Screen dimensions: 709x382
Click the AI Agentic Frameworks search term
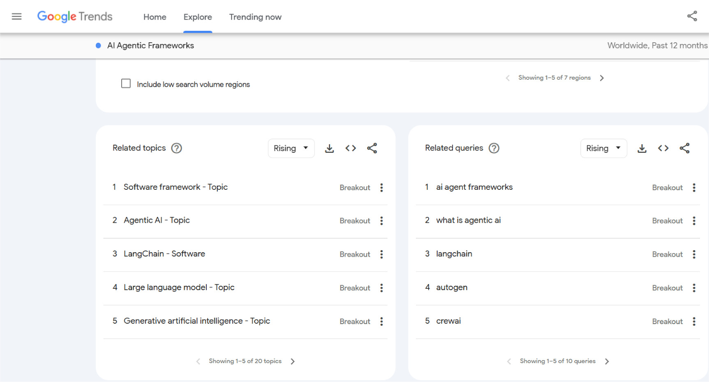[x=150, y=46]
